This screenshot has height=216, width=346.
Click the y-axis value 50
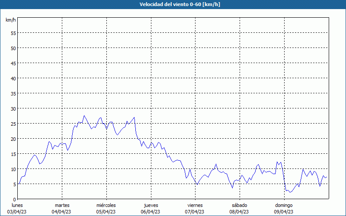[x=13, y=48]
